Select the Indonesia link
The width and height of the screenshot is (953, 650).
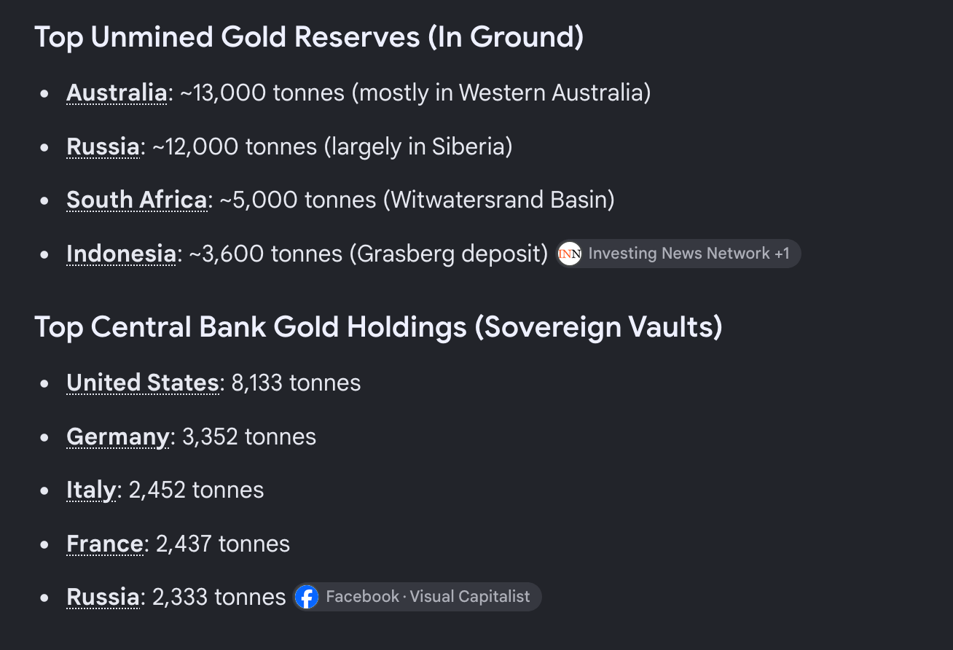click(x=121, y=254)
